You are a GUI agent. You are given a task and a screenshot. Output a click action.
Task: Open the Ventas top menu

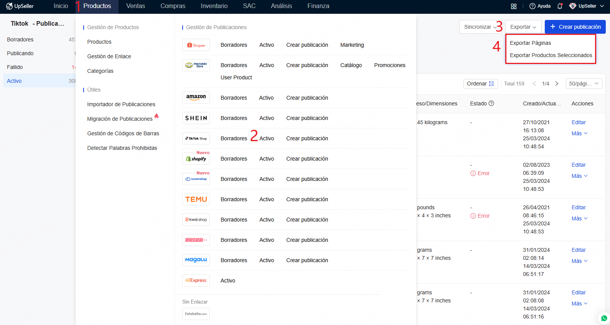136,6
